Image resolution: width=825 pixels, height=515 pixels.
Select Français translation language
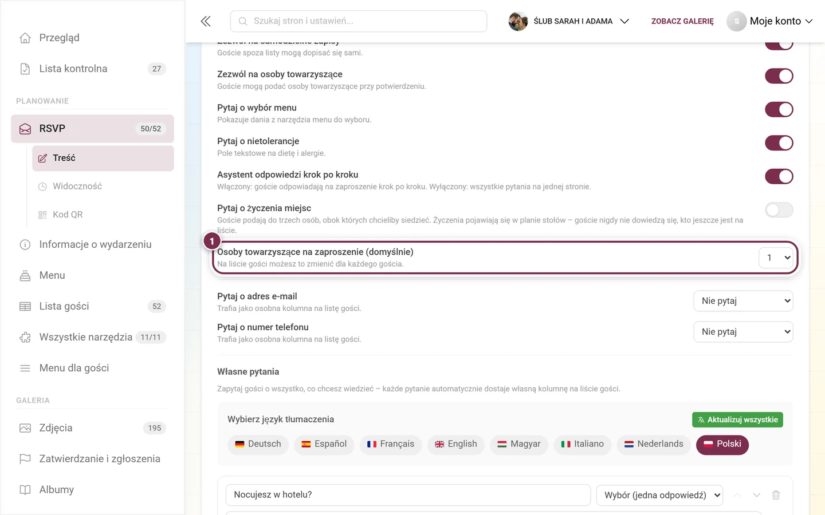tap(391, 444)
